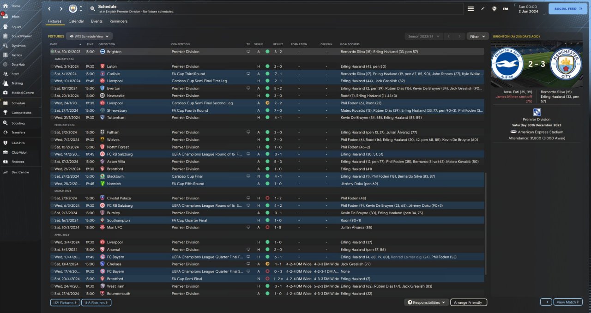Open the FM menu icon
Viewport: 591px width, 313px height.
point(505,9)
